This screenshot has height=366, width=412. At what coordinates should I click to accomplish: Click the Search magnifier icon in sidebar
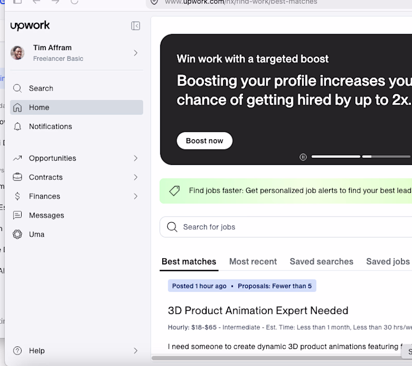[x=18, y=88]
